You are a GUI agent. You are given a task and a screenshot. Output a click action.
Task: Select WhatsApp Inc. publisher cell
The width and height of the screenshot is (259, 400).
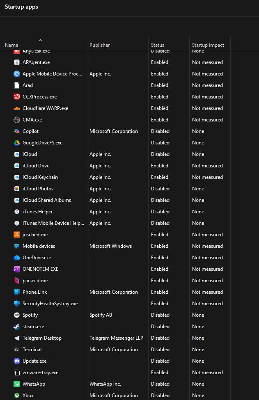tap(105, 384)
